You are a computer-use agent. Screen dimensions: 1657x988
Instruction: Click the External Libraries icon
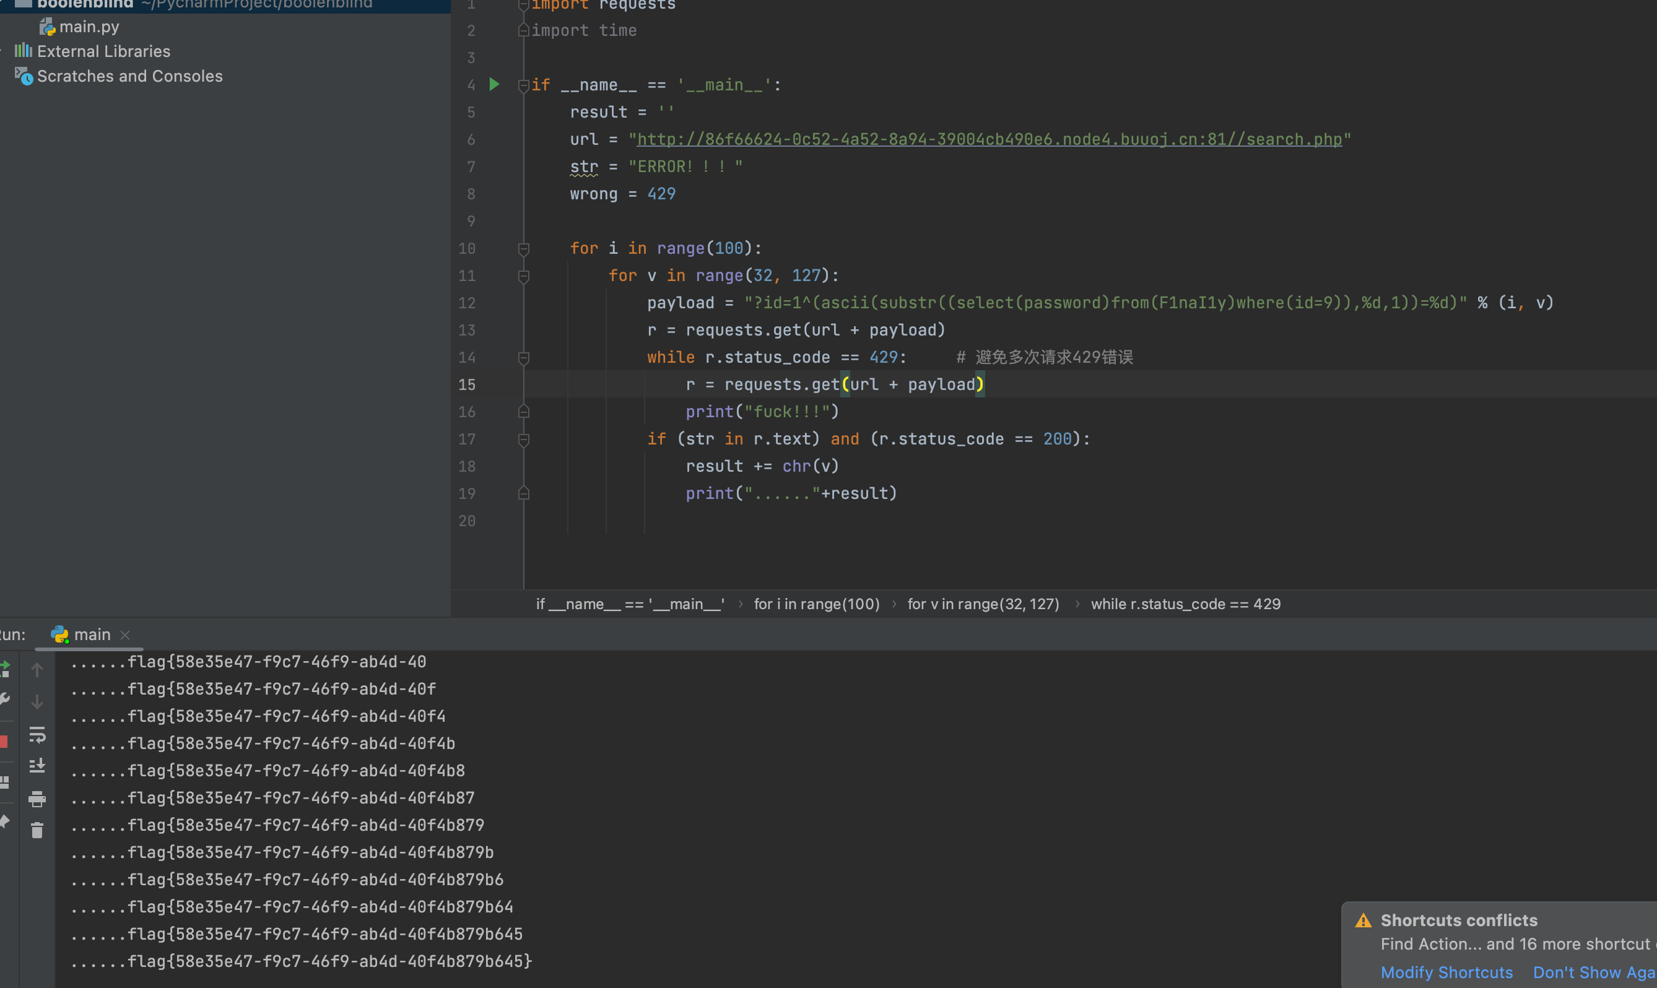(24, 51)
